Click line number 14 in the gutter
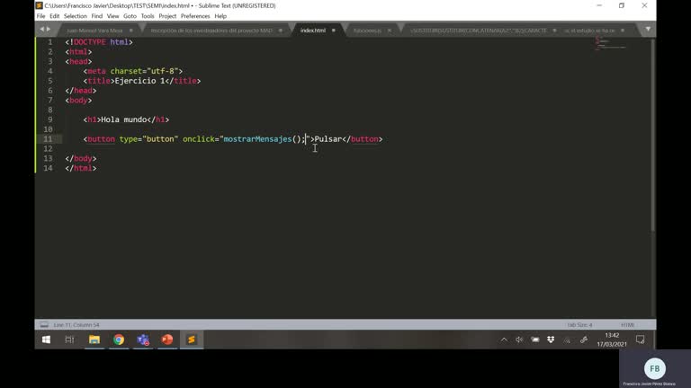This screenshot has height=388, width=691. click(x=48, y=168)
